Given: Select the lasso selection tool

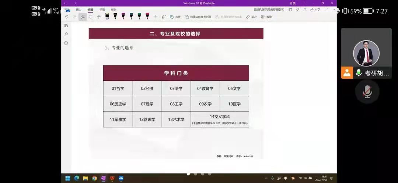Looking at the screenshot, I should click(x=91, y=17).
